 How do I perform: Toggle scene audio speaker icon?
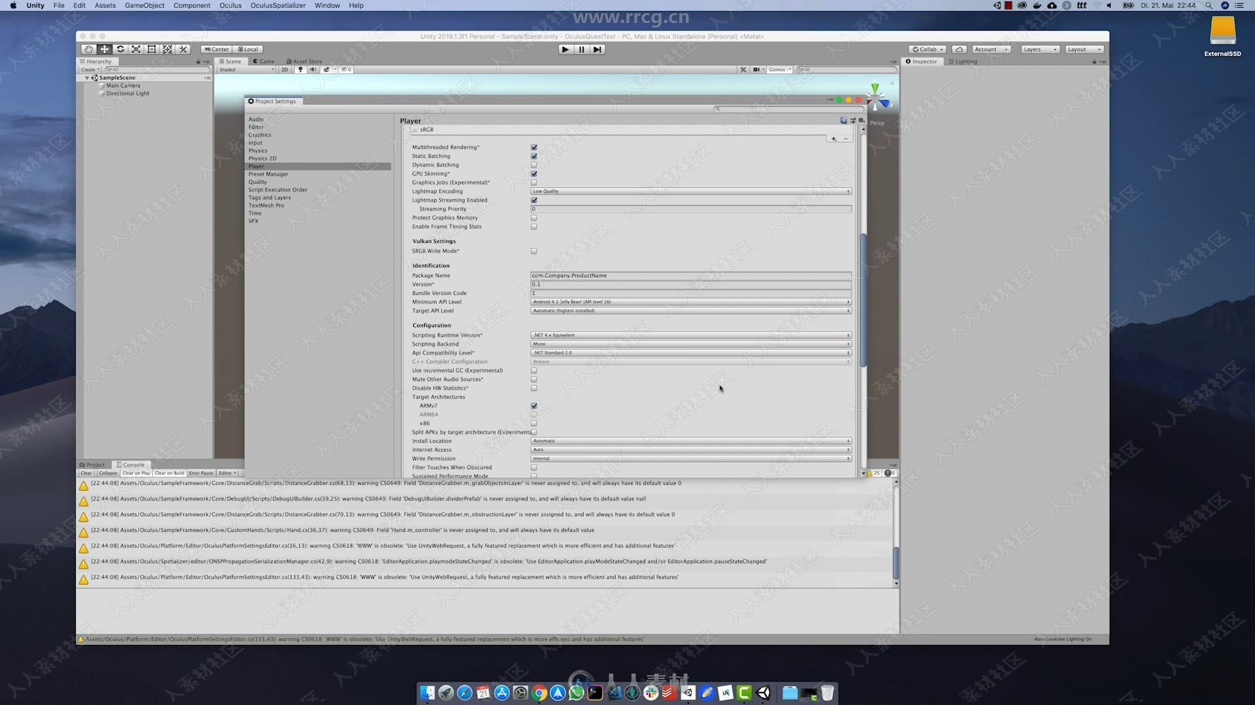click(x=313, y=69)
